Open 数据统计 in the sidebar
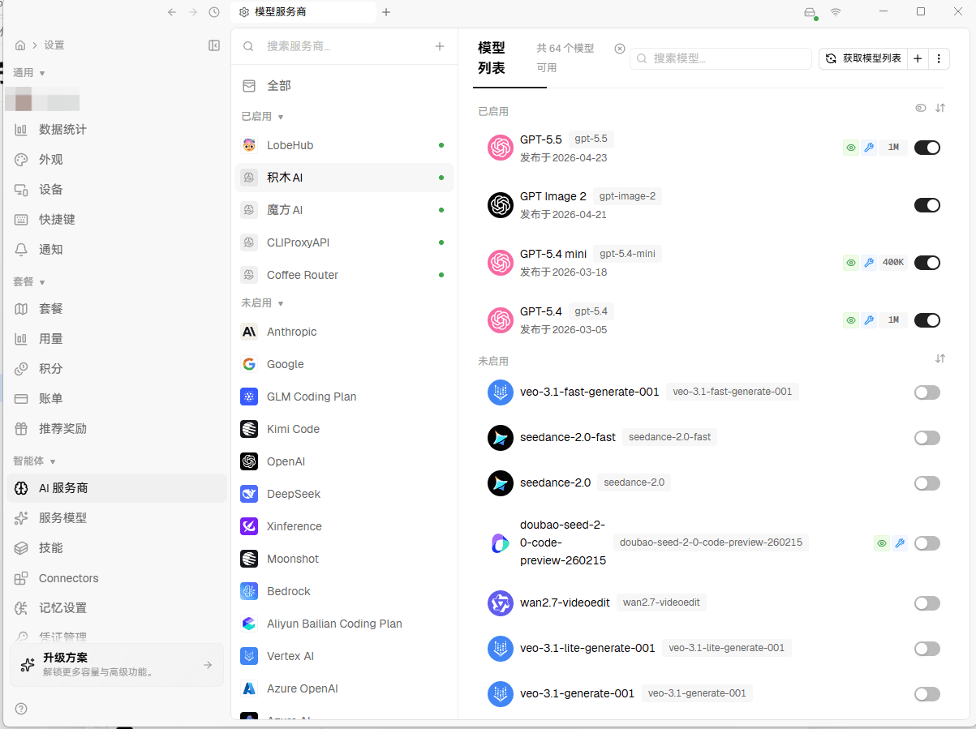This screenshot has height=729, width=976. tap(117, 130)
